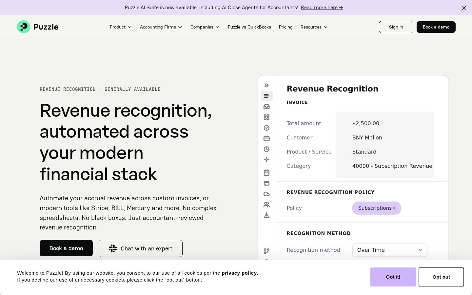Click REVENUE RECOGNITION | GENERALLY AVAILABLE text
The width and height of the screenshot is (472, 295).
[100, 89]
